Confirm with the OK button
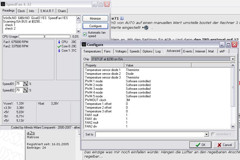240x160 pixels. pyautogui.click(x=200, y=145)
